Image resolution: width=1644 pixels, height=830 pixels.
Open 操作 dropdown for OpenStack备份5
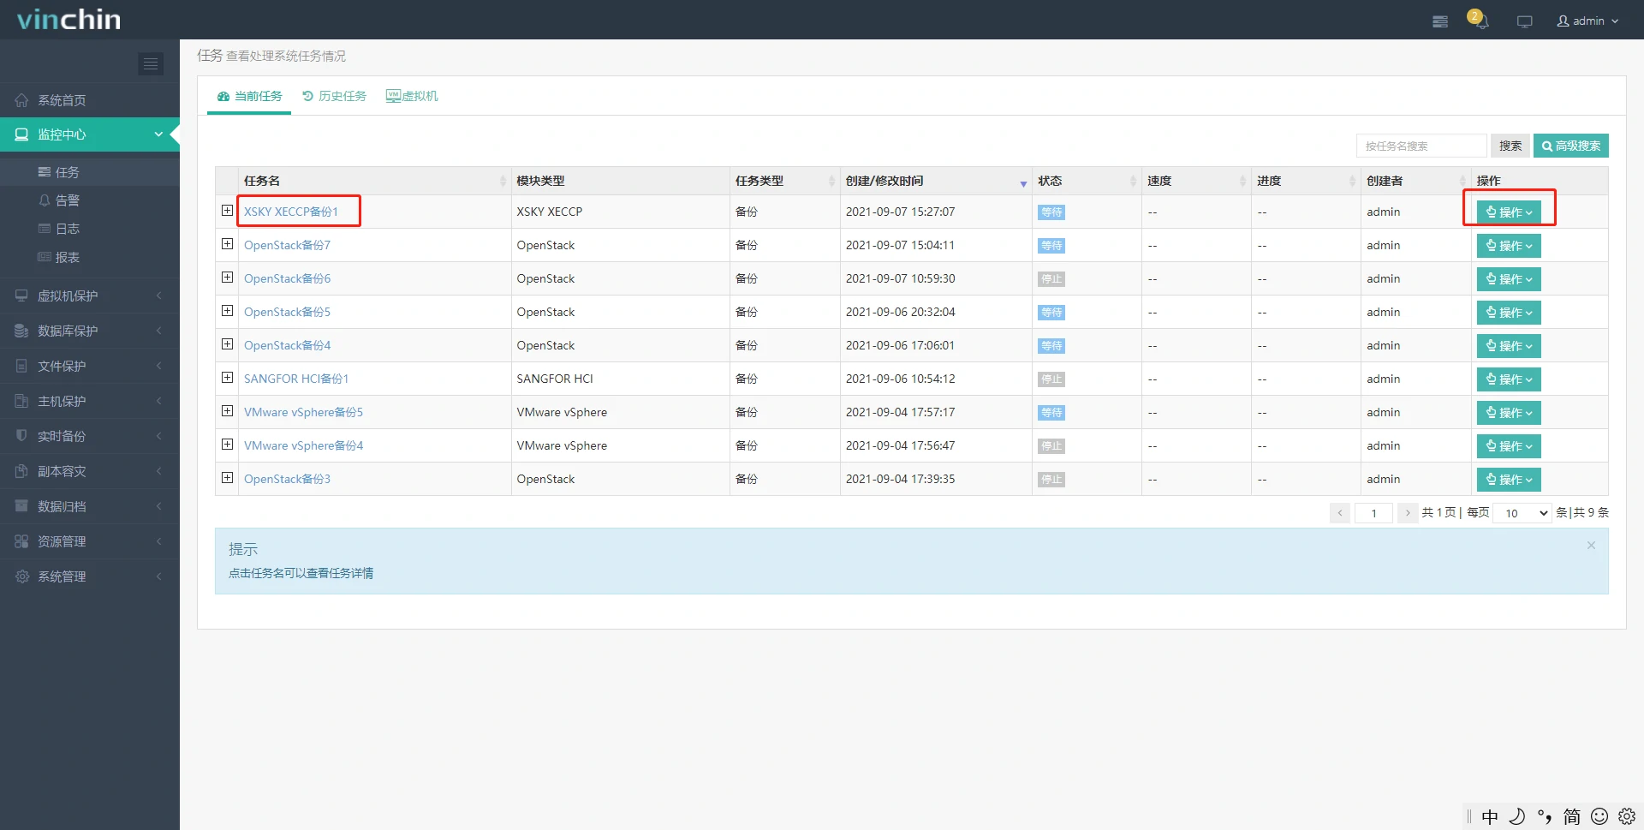1509,312
